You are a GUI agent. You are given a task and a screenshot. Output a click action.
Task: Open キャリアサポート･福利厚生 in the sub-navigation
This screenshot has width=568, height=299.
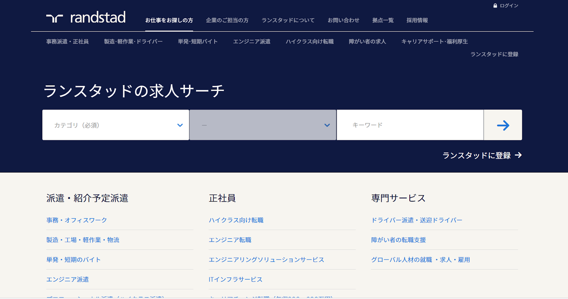[x=435, y=41]
